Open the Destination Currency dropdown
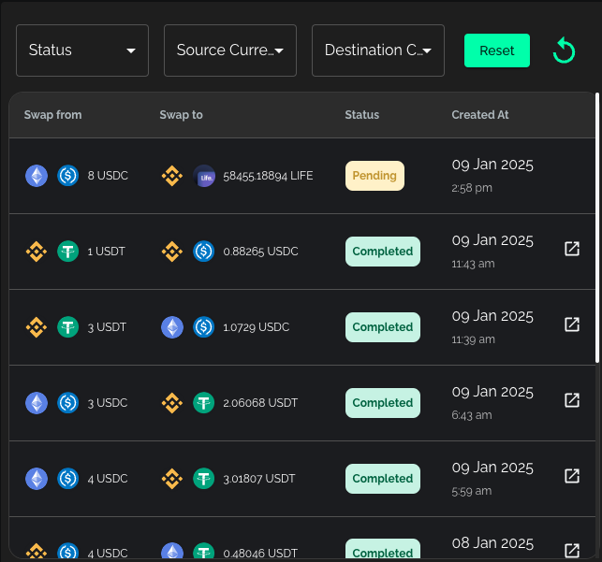602x562 pixels. coord(378,50)
